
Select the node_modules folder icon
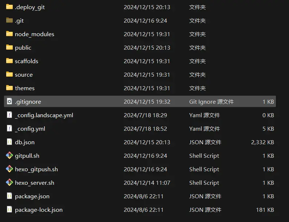9,34
